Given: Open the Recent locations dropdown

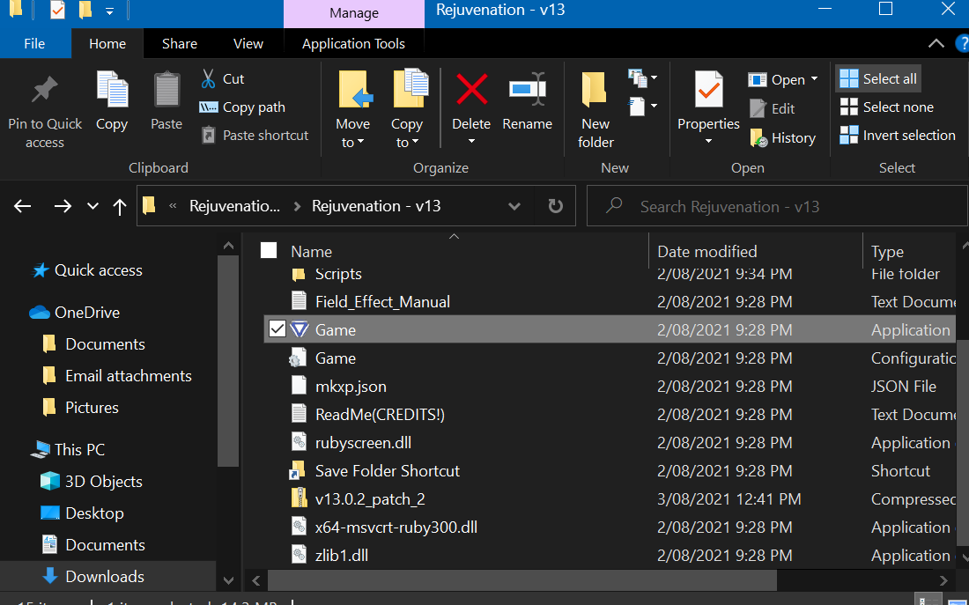Looking at the screenshot, I should [92, 206].
